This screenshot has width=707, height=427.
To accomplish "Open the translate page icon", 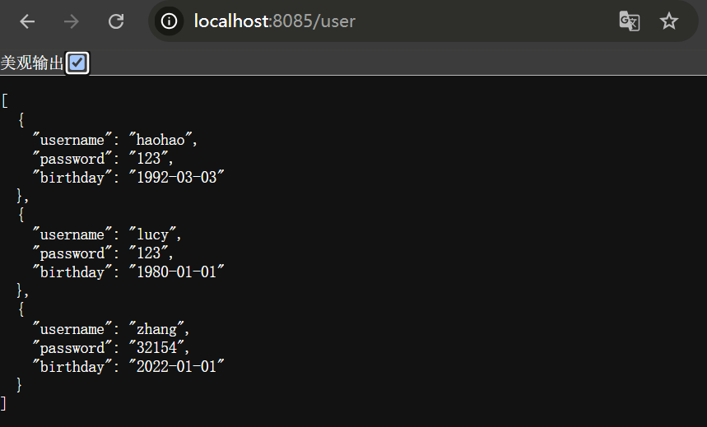I will [630, 21].
